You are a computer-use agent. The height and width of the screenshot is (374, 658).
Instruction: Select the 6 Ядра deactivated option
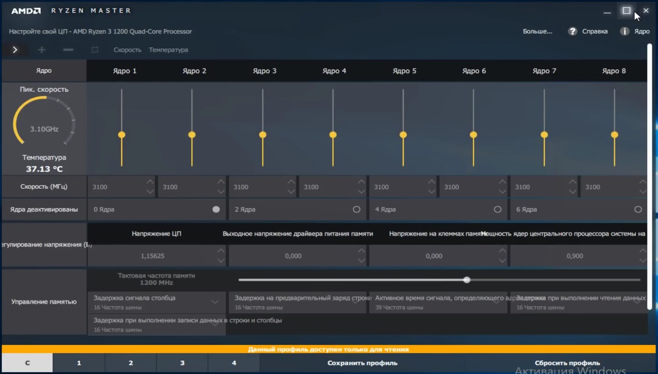pyautogui.click(x=638, y=209)
